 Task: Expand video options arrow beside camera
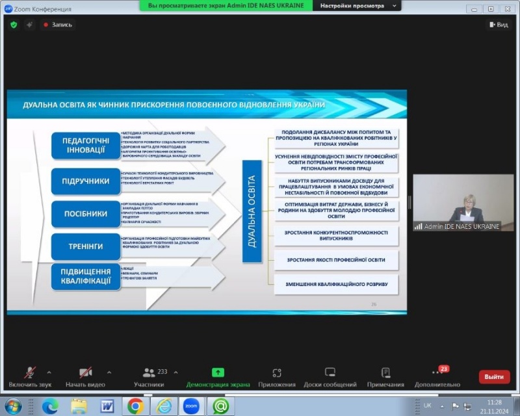pyautogui.click(x=109, y=372)
